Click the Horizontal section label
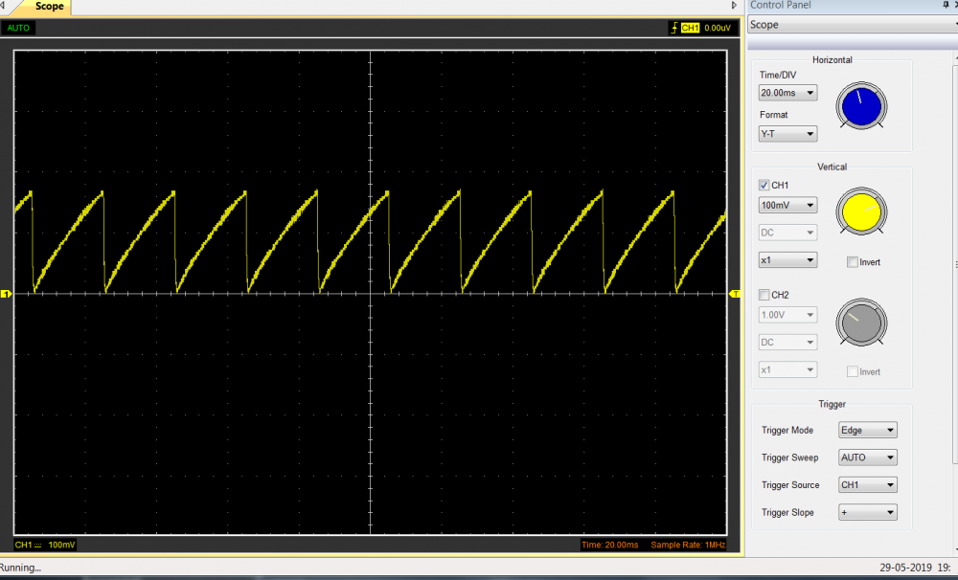Viewport: 958px width, 580px height. pyautogui.click(x=833, y=60)
